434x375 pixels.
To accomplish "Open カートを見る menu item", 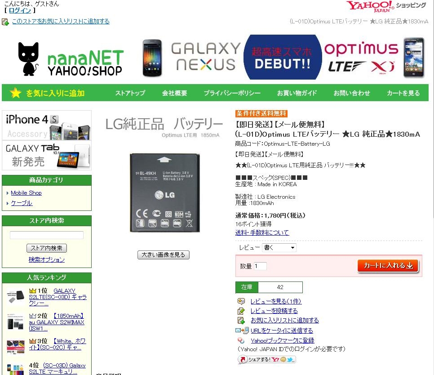I will tap(403, 93).
